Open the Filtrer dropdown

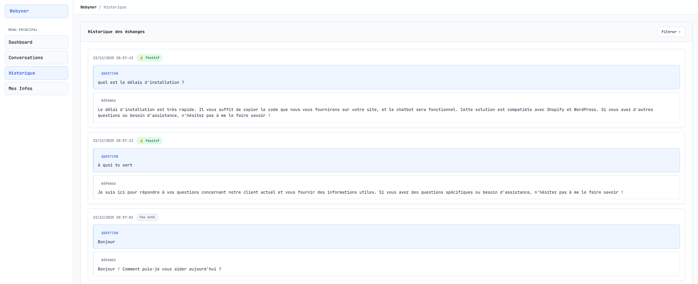(671, 32)
